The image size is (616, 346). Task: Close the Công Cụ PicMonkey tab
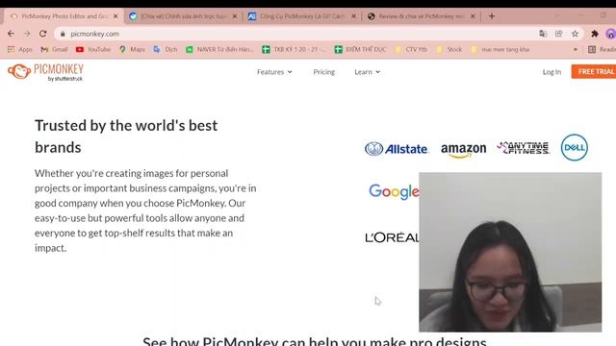click(353, 16)
